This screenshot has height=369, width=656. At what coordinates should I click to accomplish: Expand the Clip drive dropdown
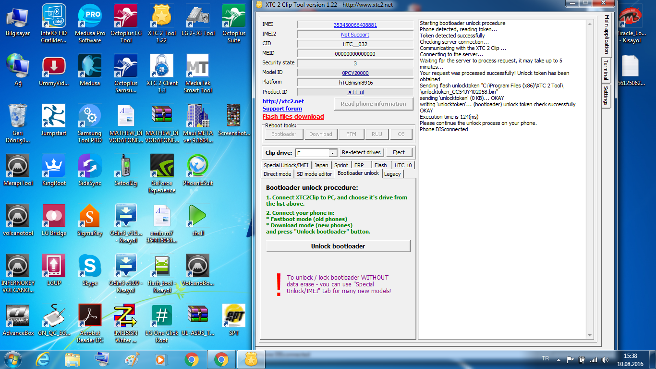click(332, 153)
